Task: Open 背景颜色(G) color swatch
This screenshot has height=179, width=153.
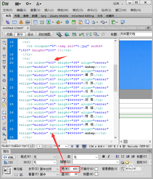Action: (x=122, y=169)
